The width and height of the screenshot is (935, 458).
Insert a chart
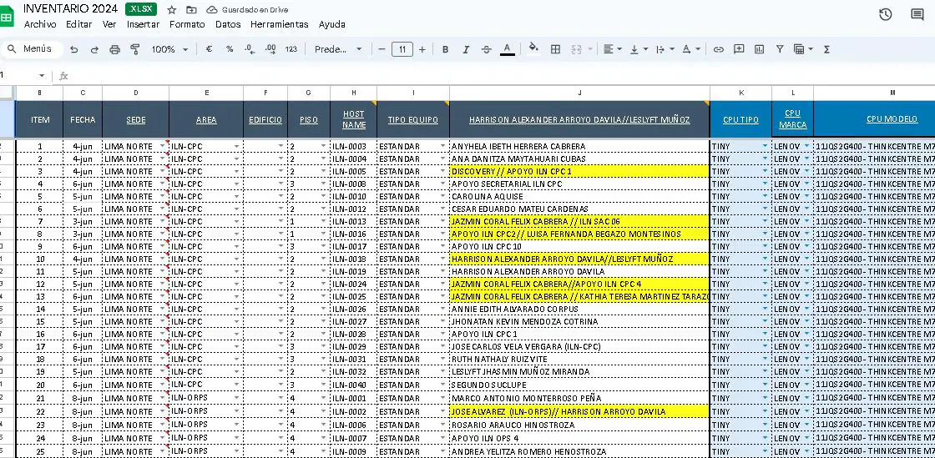pos(759,49)
